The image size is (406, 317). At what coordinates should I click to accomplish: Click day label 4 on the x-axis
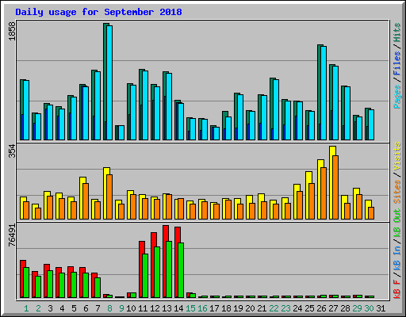(62, 308)
